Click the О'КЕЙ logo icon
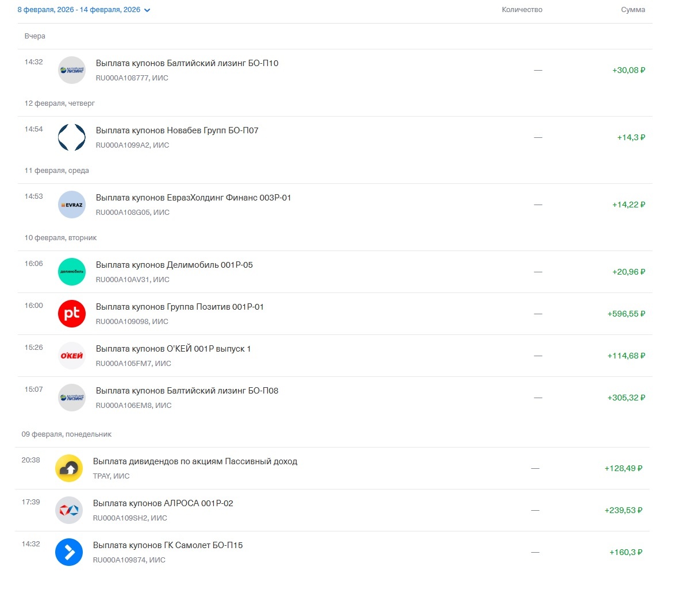The height and width of the screenshot is (609, 683). (72, 356)
